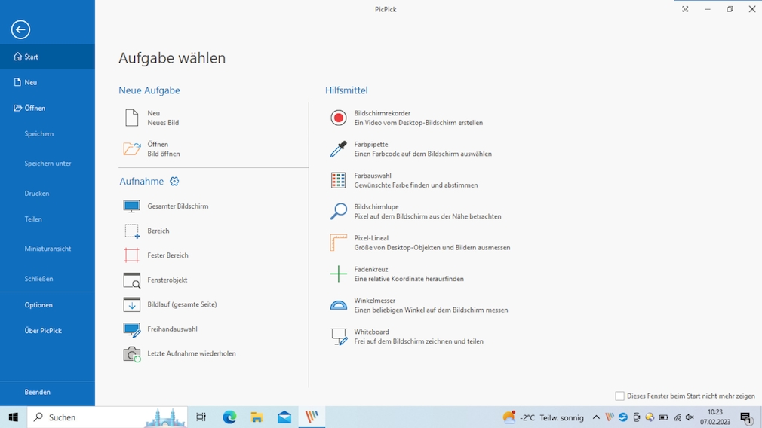The width and height of the screenshot is (762, 428).
Task: Open the Winkelmesser protractor tool
Action: [x=339, y=305]
